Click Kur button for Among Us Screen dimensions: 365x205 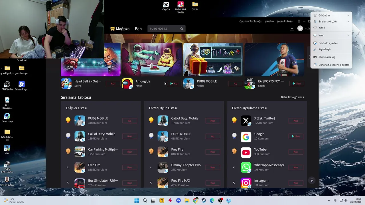[x=174, y=83]
